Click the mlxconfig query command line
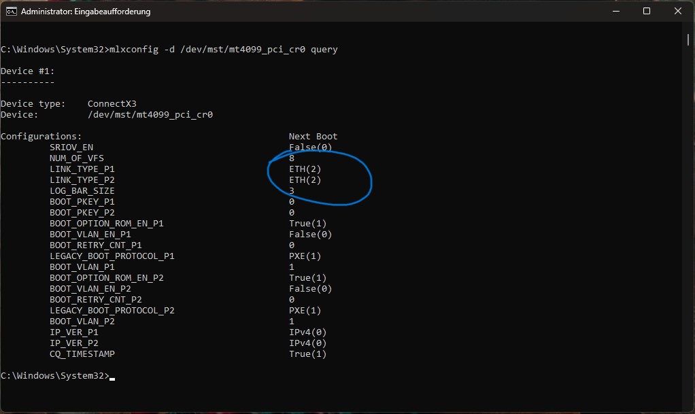The height and width of the screenshot is (414, 695). pos(169,49)
